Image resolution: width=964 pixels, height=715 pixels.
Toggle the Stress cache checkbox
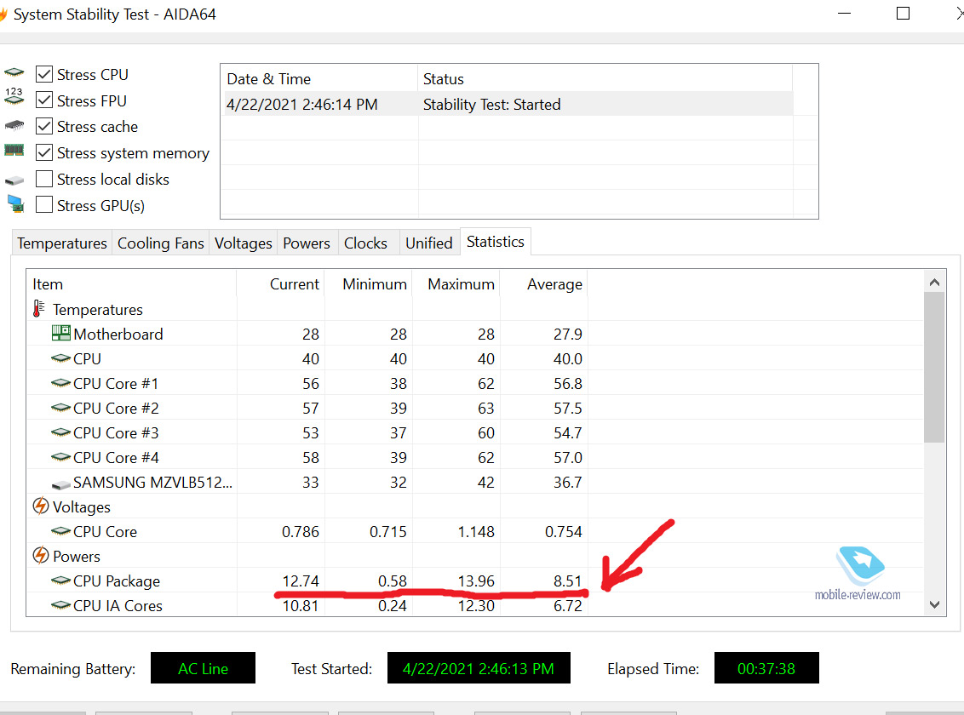pyautogui.click(x=43, y=127)
